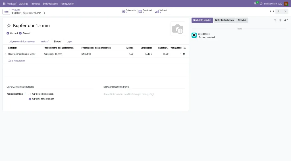Click the Product created message text
The width and height of the screenshot is (291, 161).
tap(207, 37)
